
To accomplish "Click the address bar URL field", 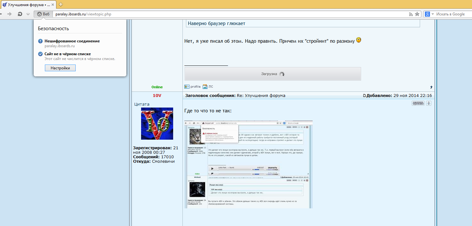I will 224,14.
